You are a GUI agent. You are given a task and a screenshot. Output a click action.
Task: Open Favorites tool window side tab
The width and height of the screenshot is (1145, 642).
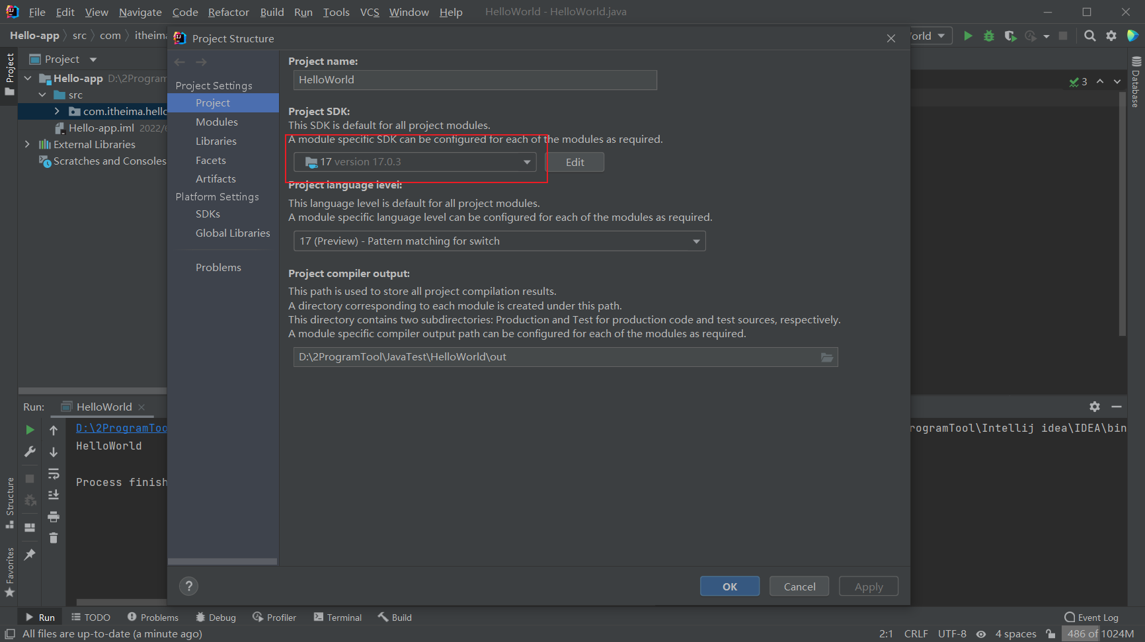click(x=10, y=572)
